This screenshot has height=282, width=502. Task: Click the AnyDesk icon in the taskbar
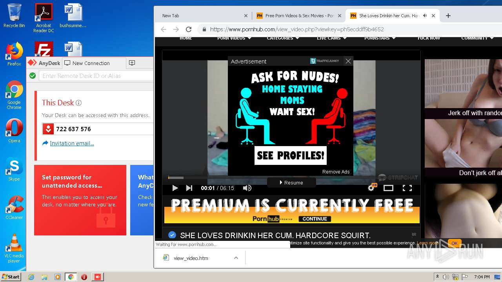pos(97,277)
